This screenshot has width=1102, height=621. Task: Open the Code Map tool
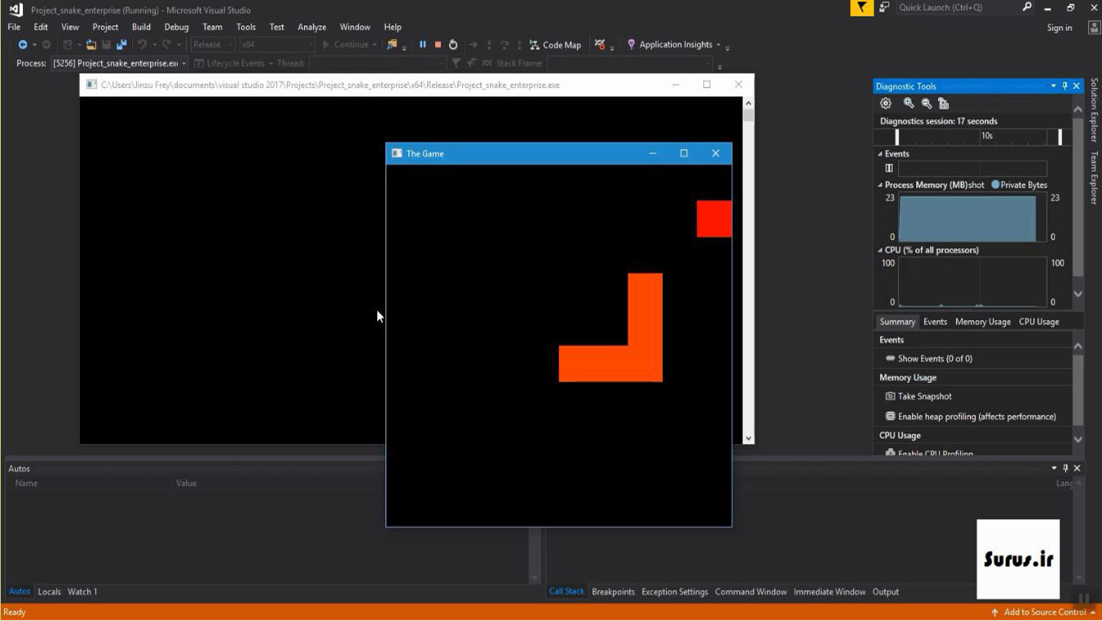tap(555, 45)
